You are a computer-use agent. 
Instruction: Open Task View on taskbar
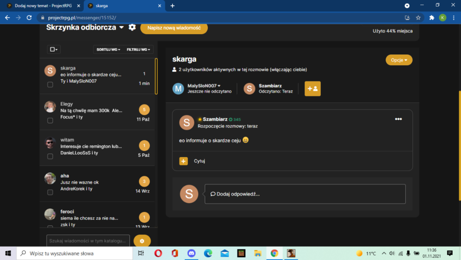(141, 253)
